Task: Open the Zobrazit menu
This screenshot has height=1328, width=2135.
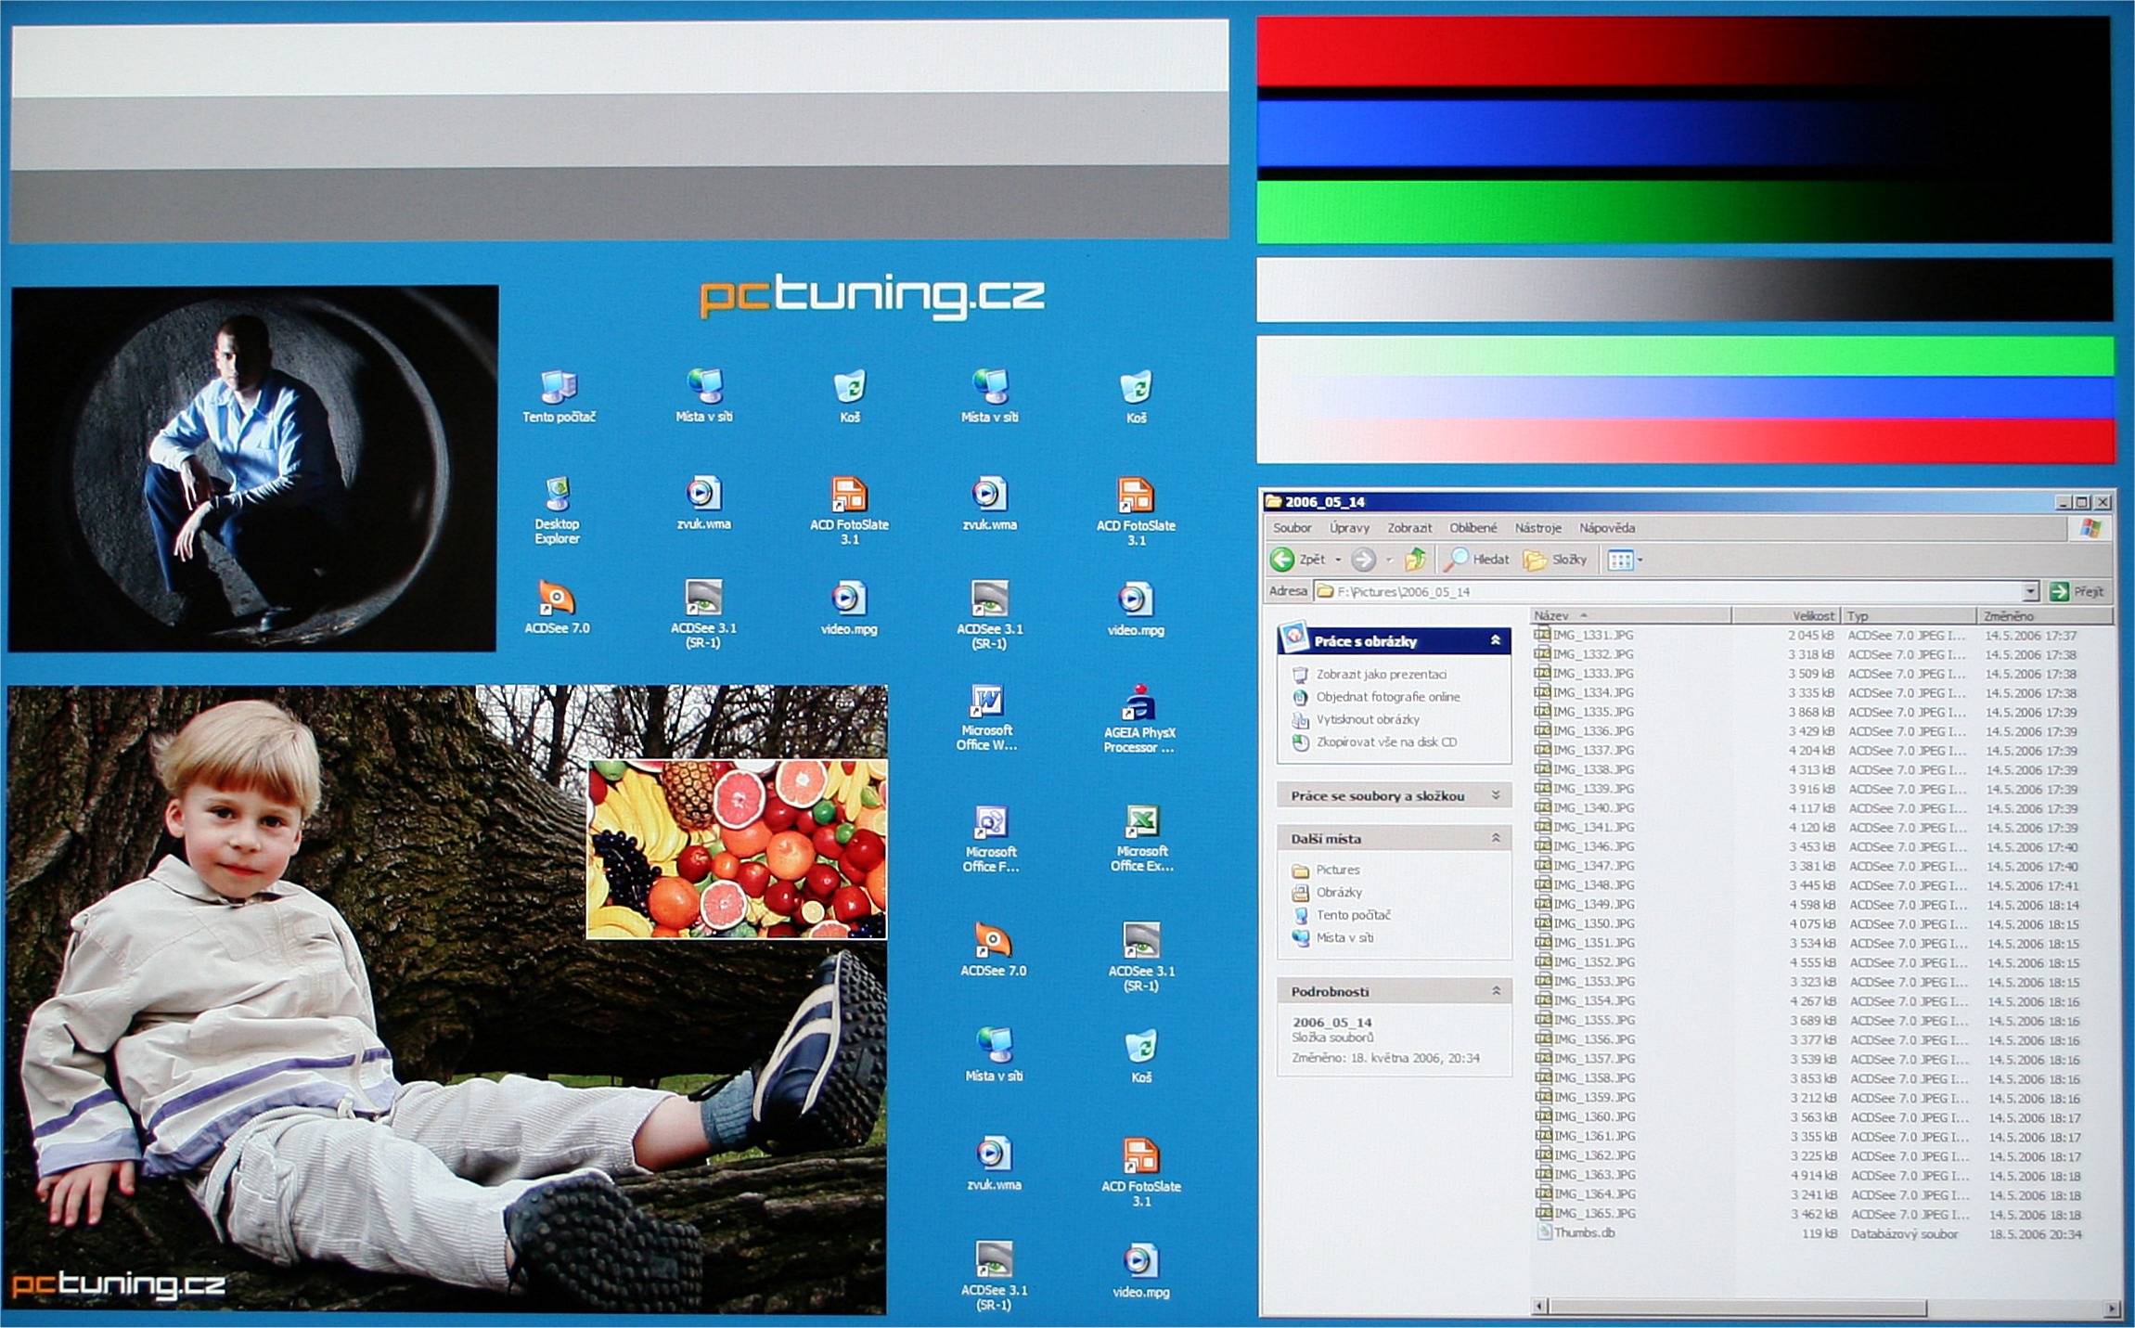Action: tap(1409, 528)
